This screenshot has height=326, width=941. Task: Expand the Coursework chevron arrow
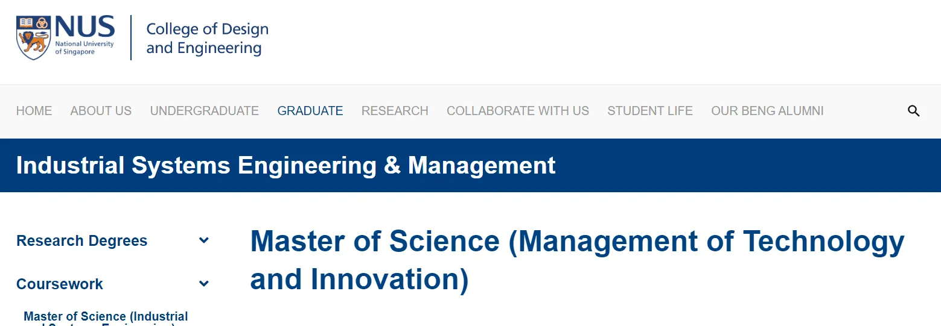coord(204,283)
